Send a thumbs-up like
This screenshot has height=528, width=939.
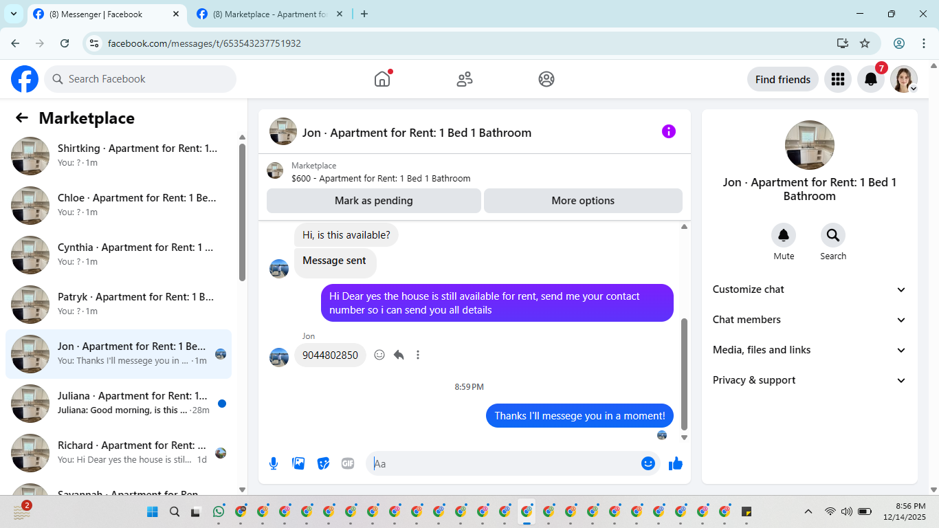[676, 463]
